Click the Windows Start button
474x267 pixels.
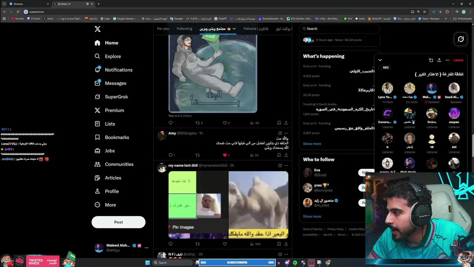147,263
